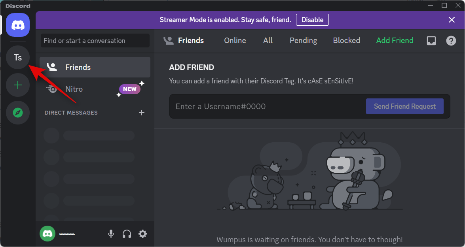The width and height of the screenshot is (465, 247).
Task: Select the Add Friend tab
Action: (395, 41)
